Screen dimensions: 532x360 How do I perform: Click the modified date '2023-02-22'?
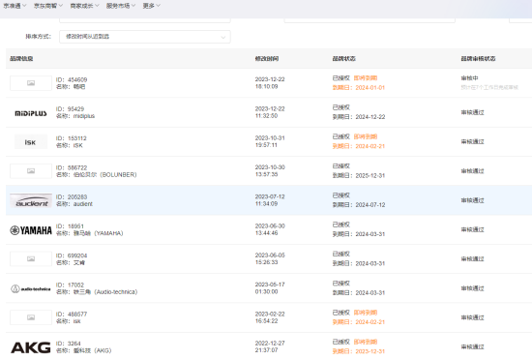270,314
